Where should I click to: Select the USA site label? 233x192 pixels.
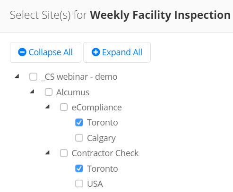(x=95, y=184)
